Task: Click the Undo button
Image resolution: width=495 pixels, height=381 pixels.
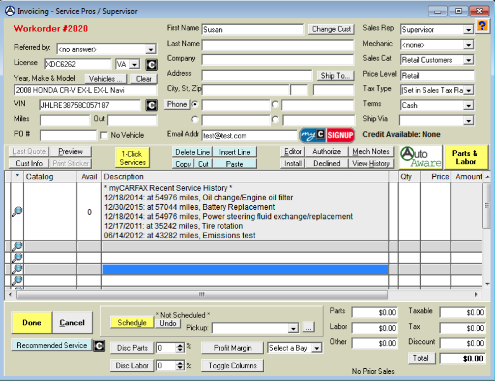Action: (x=168, y=323)
